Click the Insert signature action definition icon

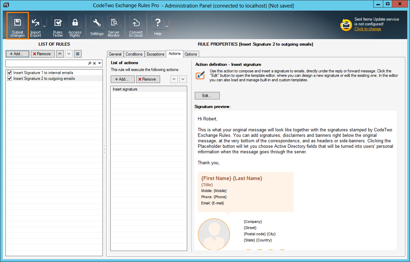(x=200, y=75)
